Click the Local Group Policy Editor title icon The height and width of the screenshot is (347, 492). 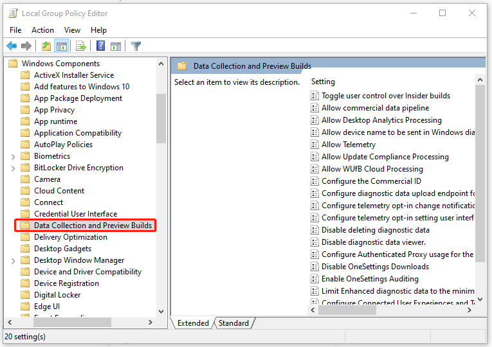pos(13,13)
